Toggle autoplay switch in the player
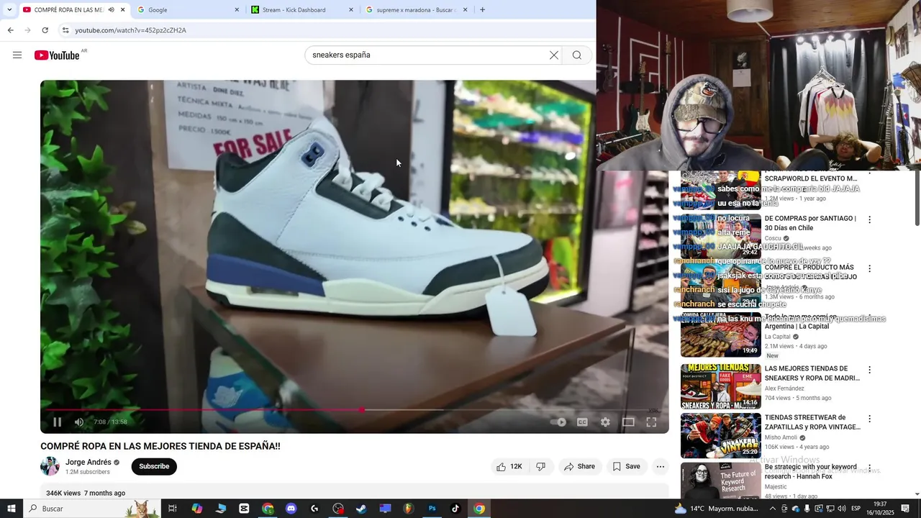 click(558, 422)
